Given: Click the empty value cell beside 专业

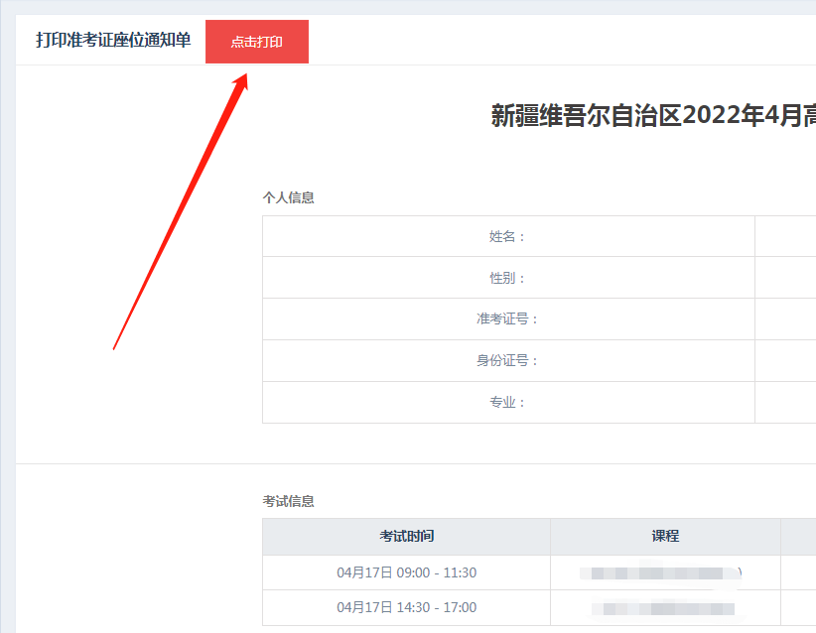Looking at the screenshot, I should point(785,402).
